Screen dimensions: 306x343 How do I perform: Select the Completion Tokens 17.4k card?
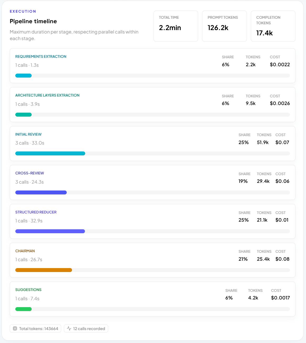[273, 26]
